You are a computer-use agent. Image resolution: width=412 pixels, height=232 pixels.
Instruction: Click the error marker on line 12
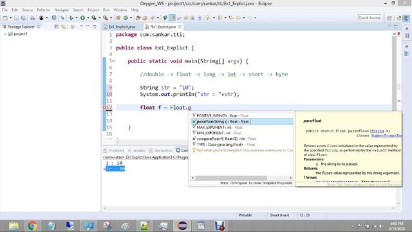pyautogui.click(x=104, y=108)
